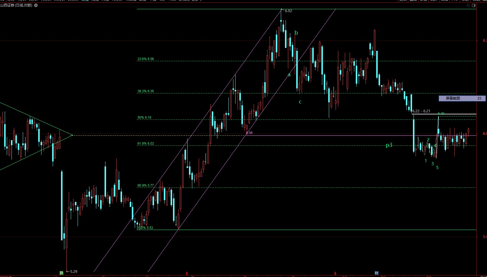Screen dimensions: 487x277
Task: Select the 100% 5.52 Fibonacci label
Action: [145, 228]
